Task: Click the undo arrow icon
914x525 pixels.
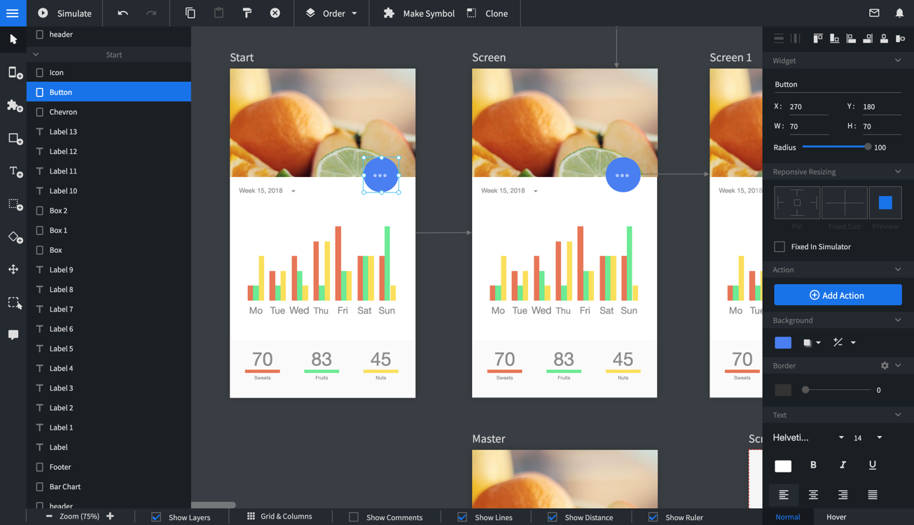Action: 123,13
